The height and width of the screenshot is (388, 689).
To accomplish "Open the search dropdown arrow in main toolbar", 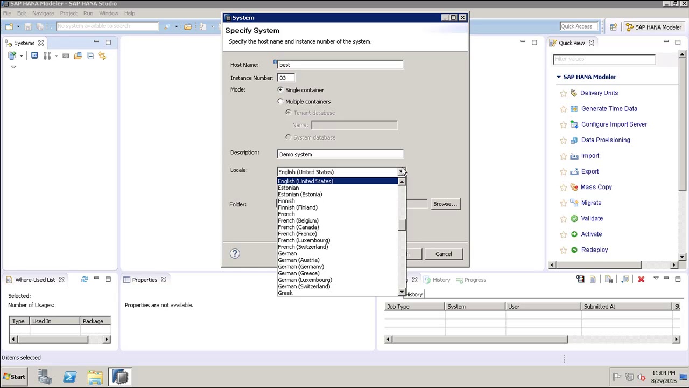I will [x=176, y=26].
